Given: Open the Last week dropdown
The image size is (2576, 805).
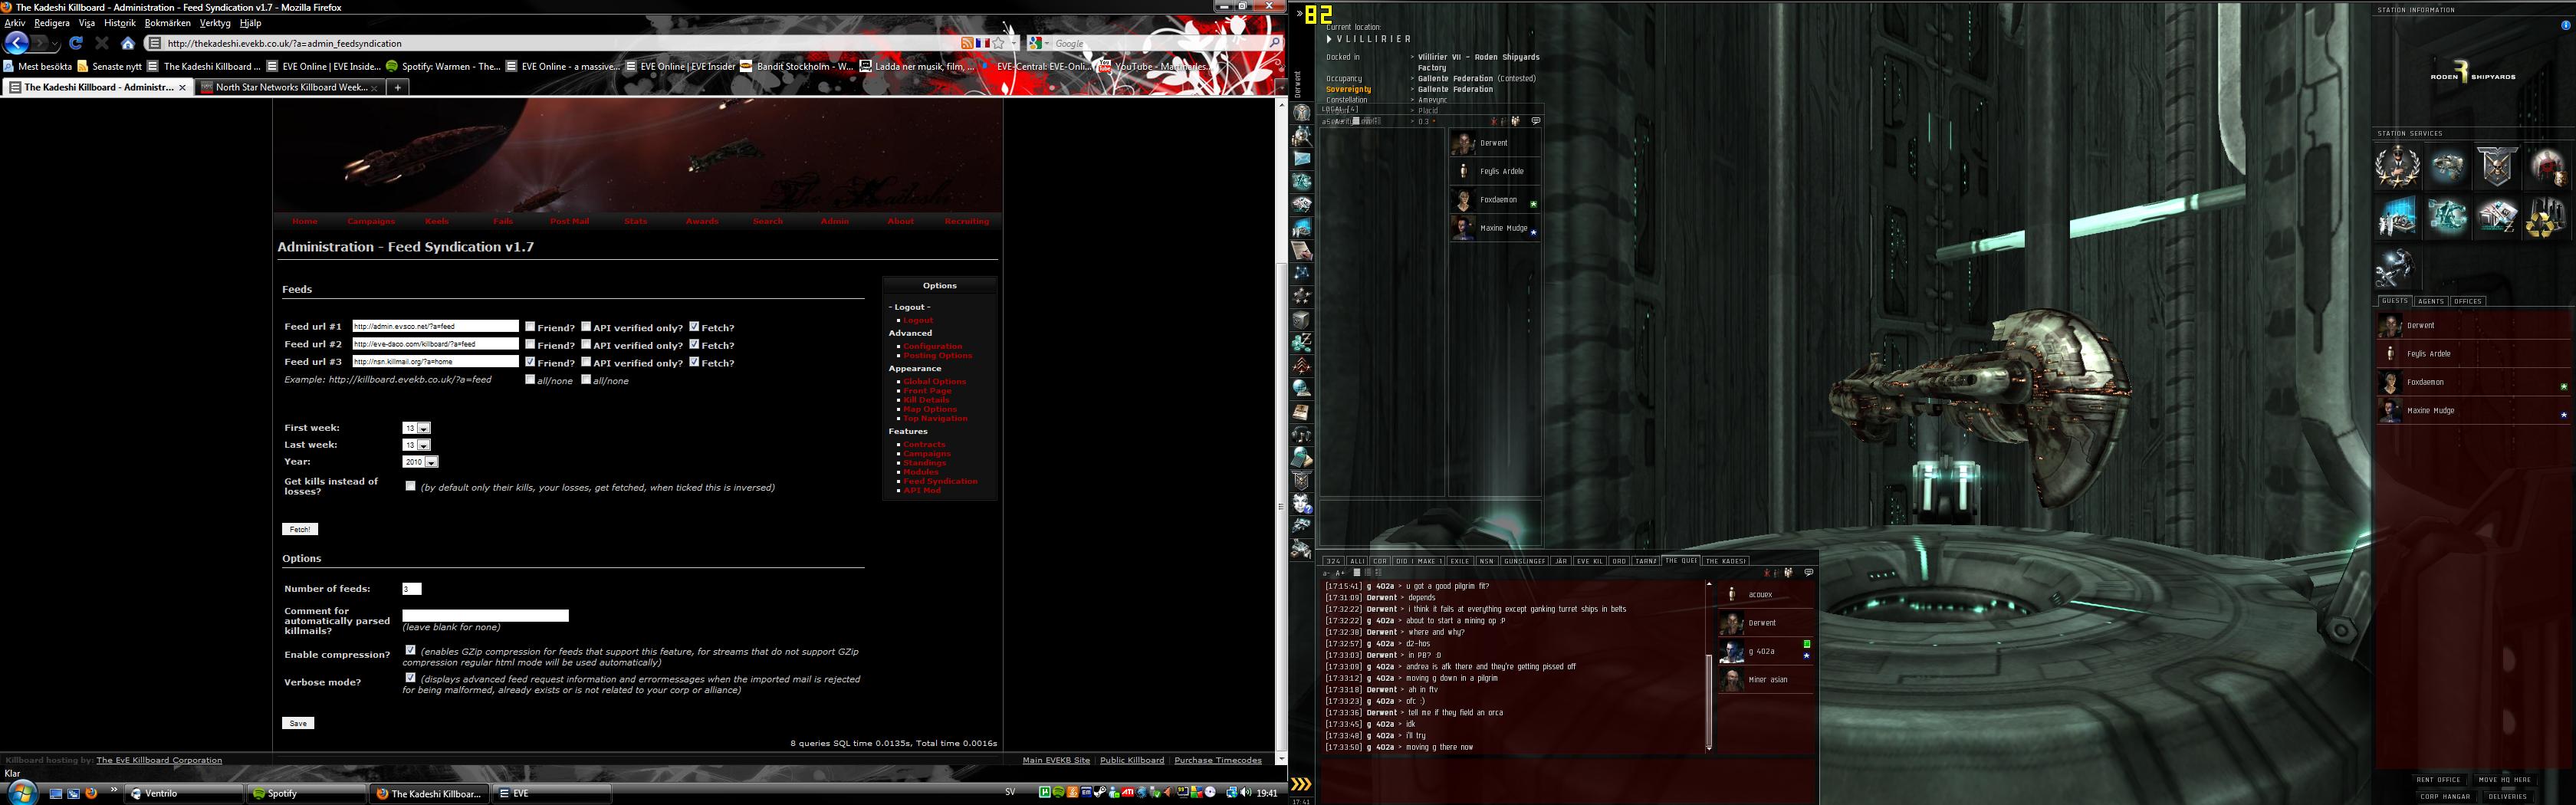Looking at the screenshot, I should (x=417, y=445).
